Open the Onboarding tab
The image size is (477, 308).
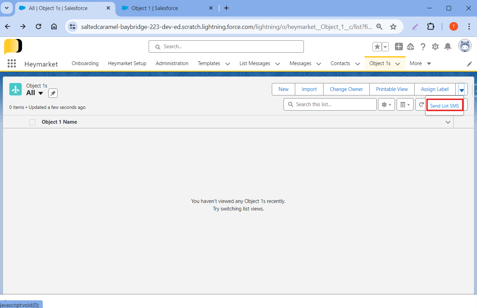coord(85,63)
